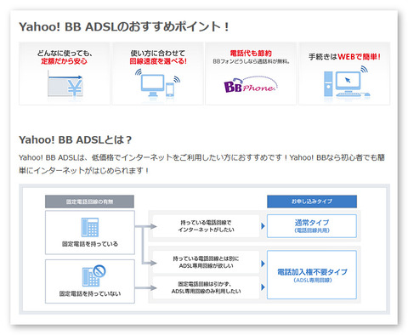Open the 手続きはWEBで簡単 card

[344, 74]
